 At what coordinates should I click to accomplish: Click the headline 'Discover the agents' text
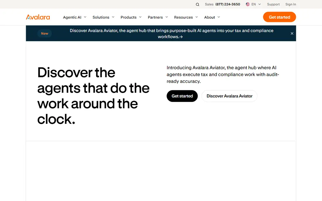93,96
